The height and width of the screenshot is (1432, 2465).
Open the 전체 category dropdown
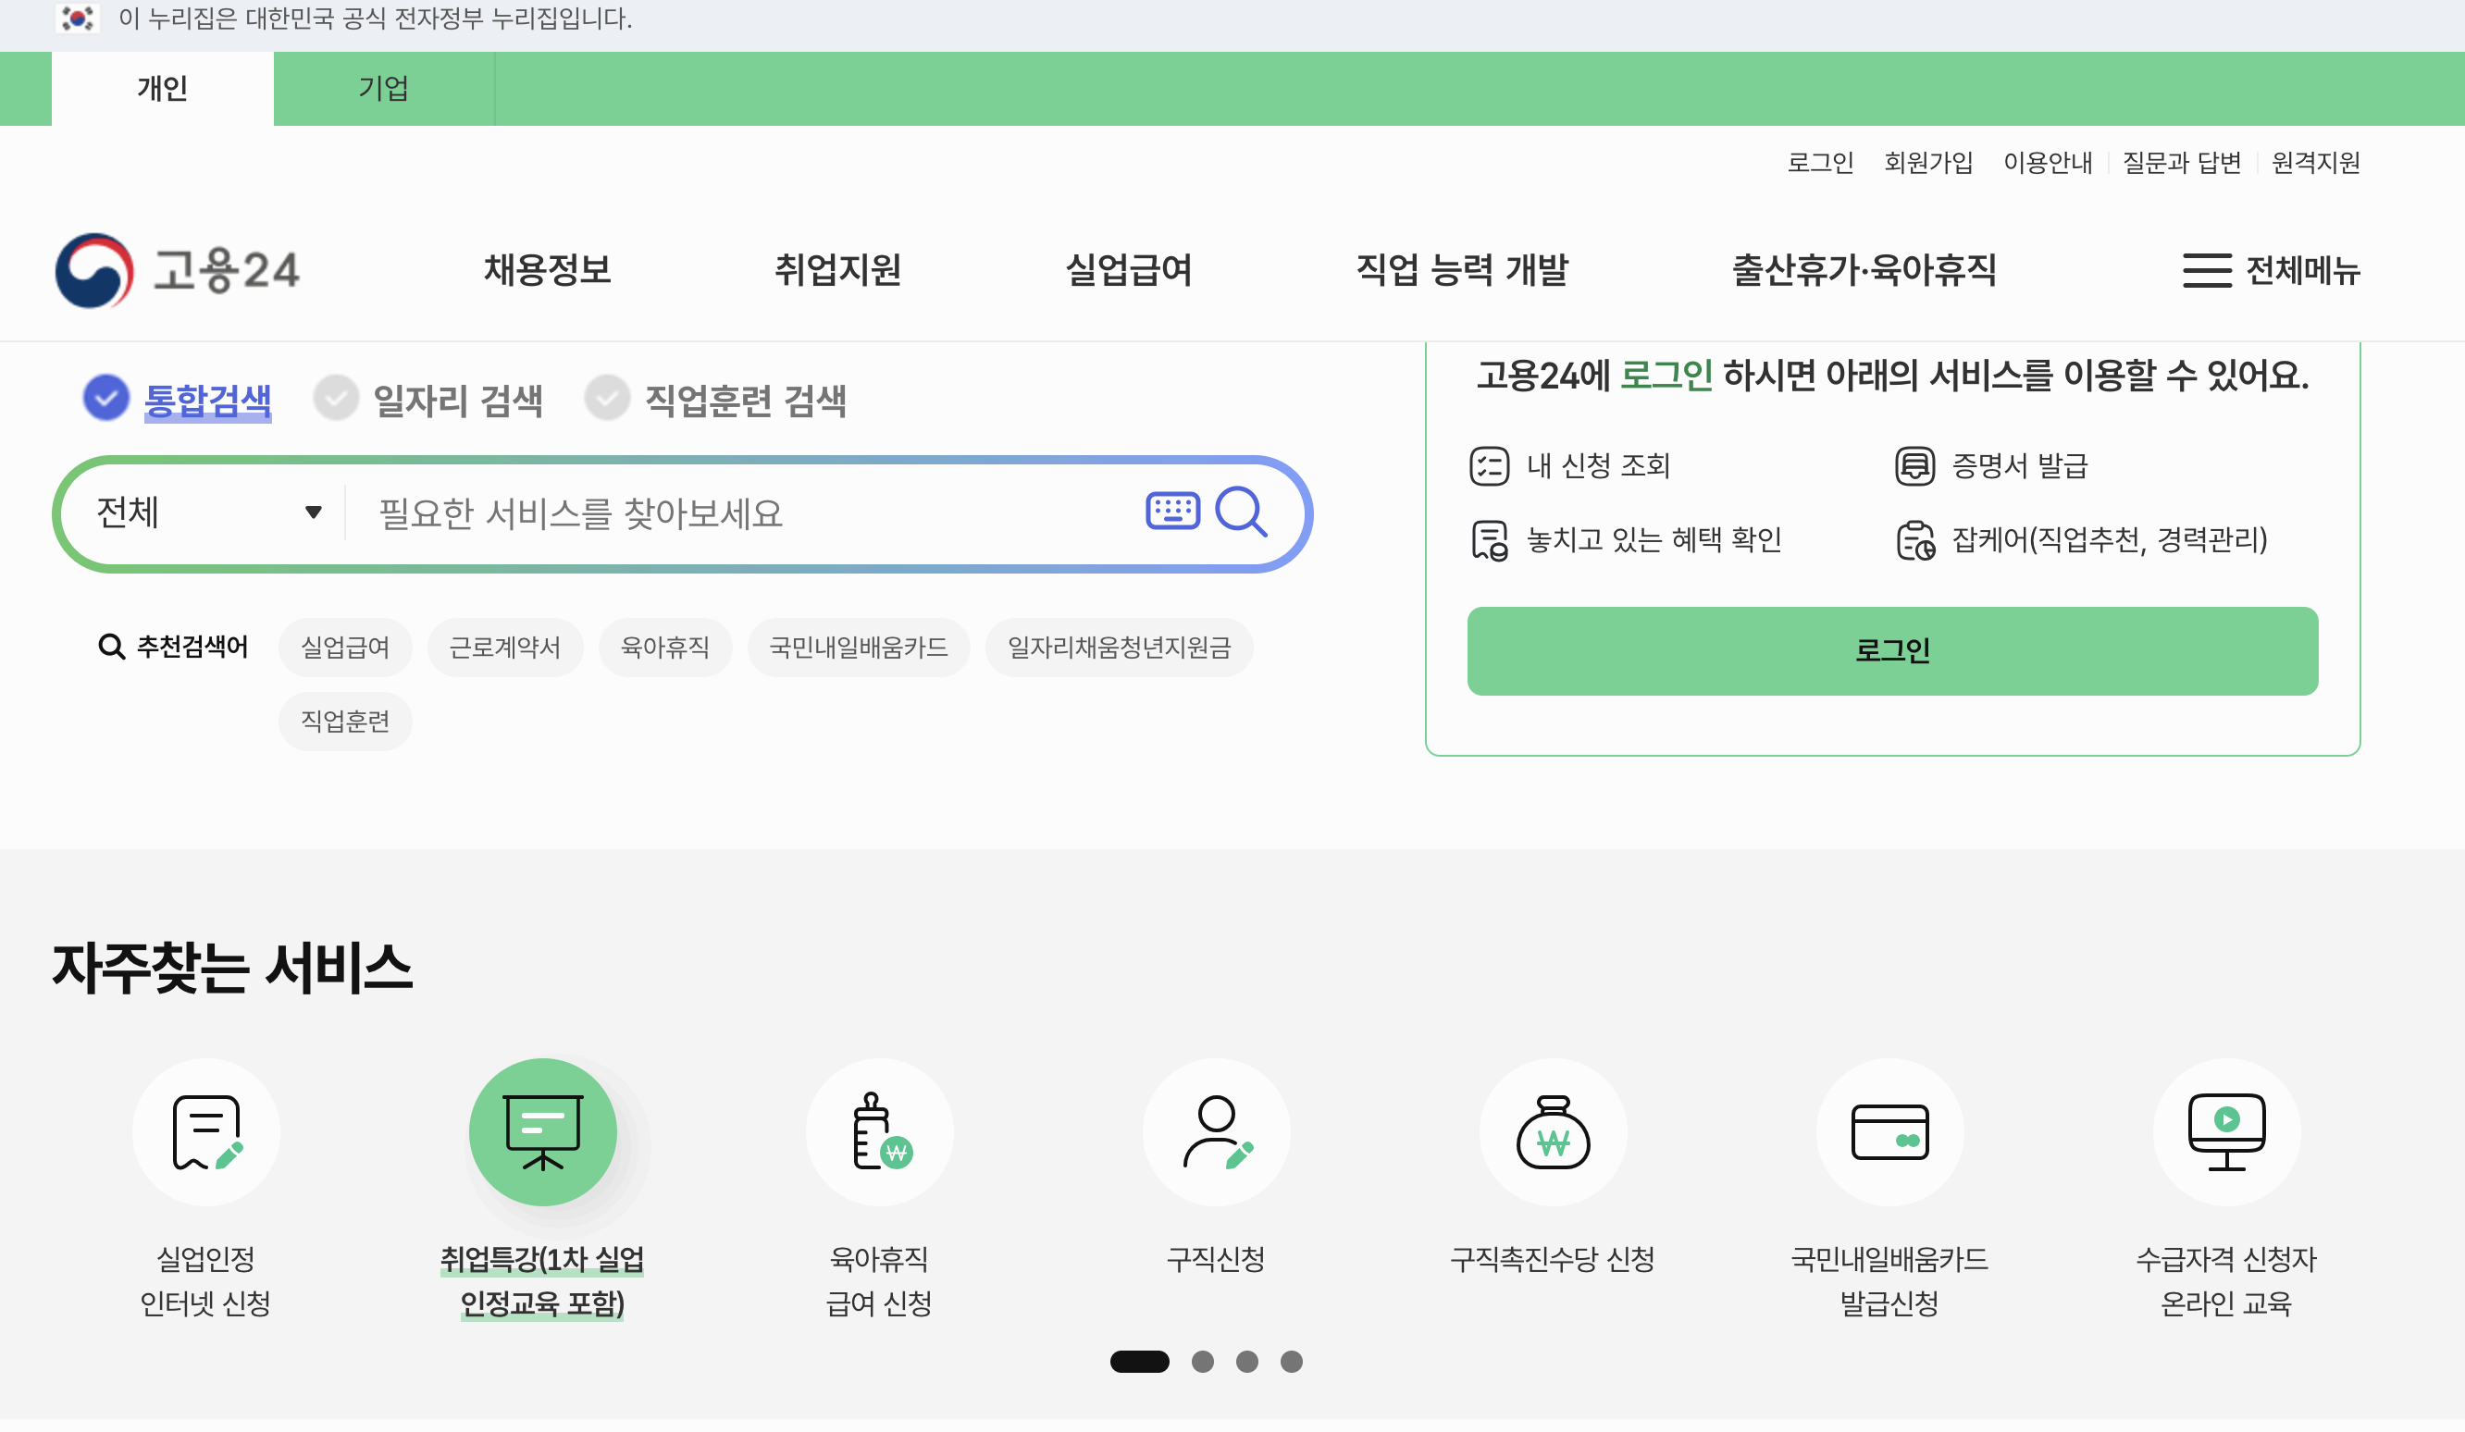pyautogui.click(x=207, y=512)
